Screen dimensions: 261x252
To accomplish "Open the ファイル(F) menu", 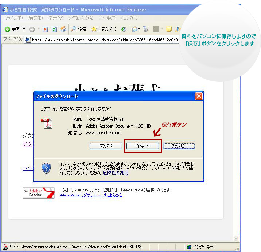I will pyautogui.click(x=13, y=18).
